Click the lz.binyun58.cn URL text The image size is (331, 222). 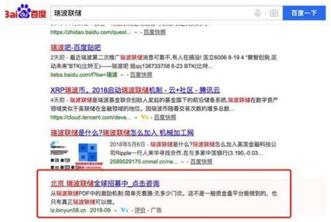pyautogui.click(x=68, y=210)
